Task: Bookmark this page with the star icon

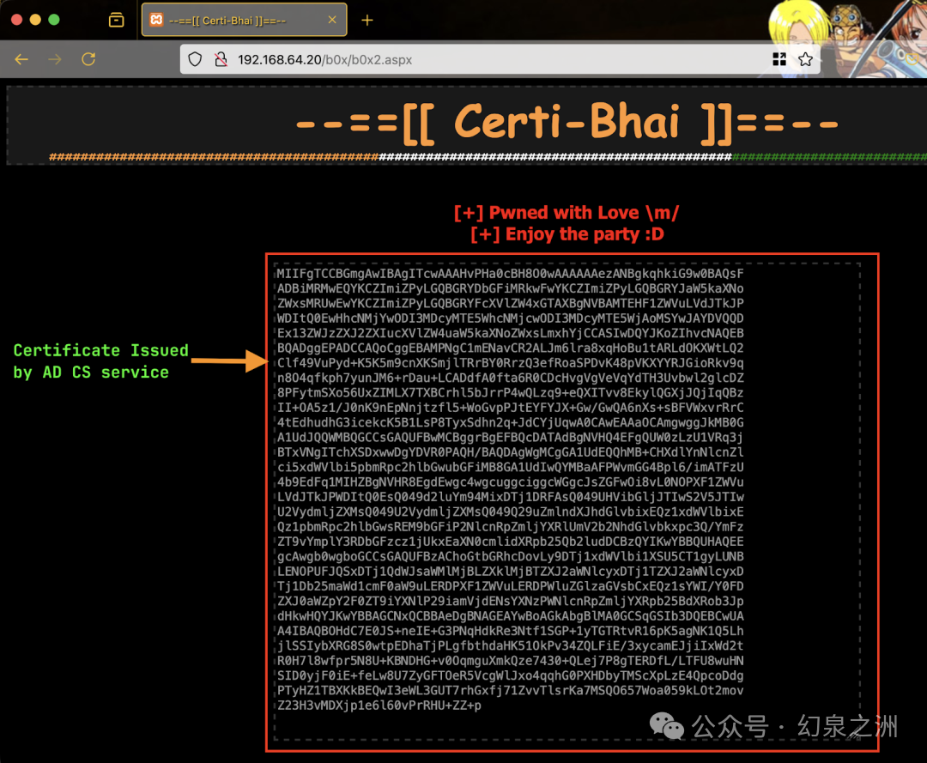Action: (x=805, y=59)
